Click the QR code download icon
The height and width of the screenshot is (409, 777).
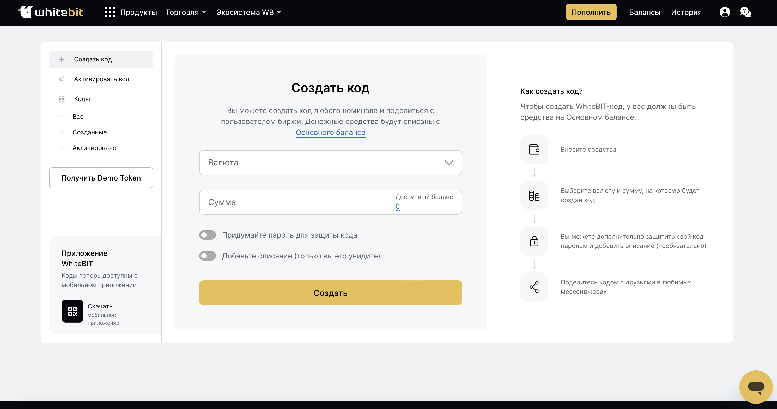click(72, 311)
